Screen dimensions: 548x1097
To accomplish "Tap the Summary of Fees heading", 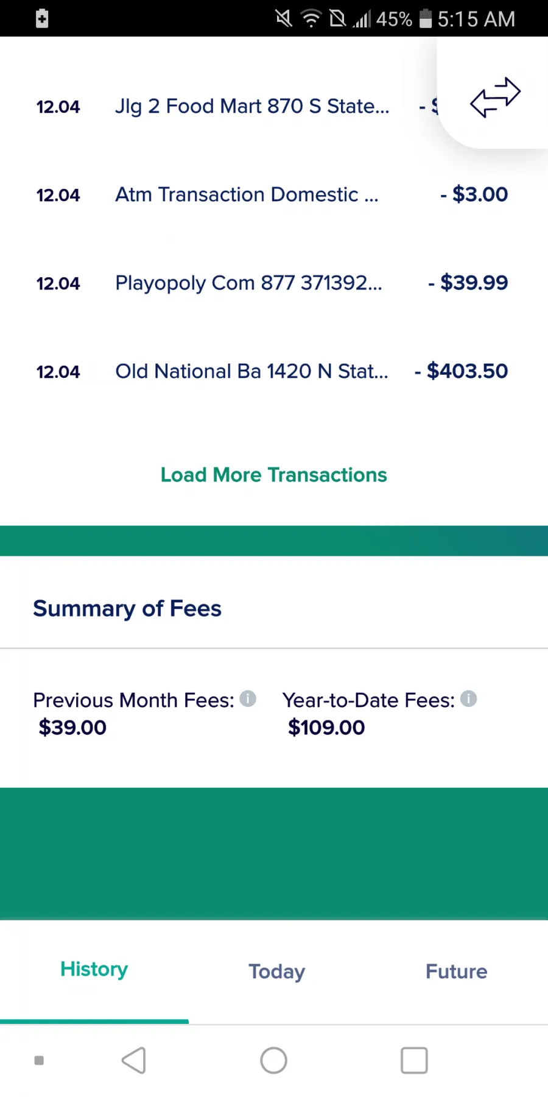I will [127, 609].
